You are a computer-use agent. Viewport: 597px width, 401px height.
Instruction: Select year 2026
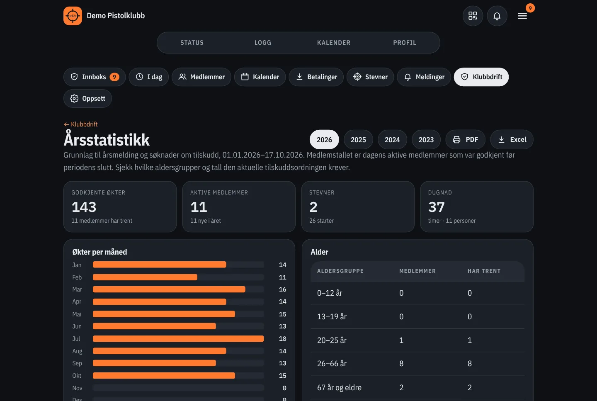click(324, 139)
